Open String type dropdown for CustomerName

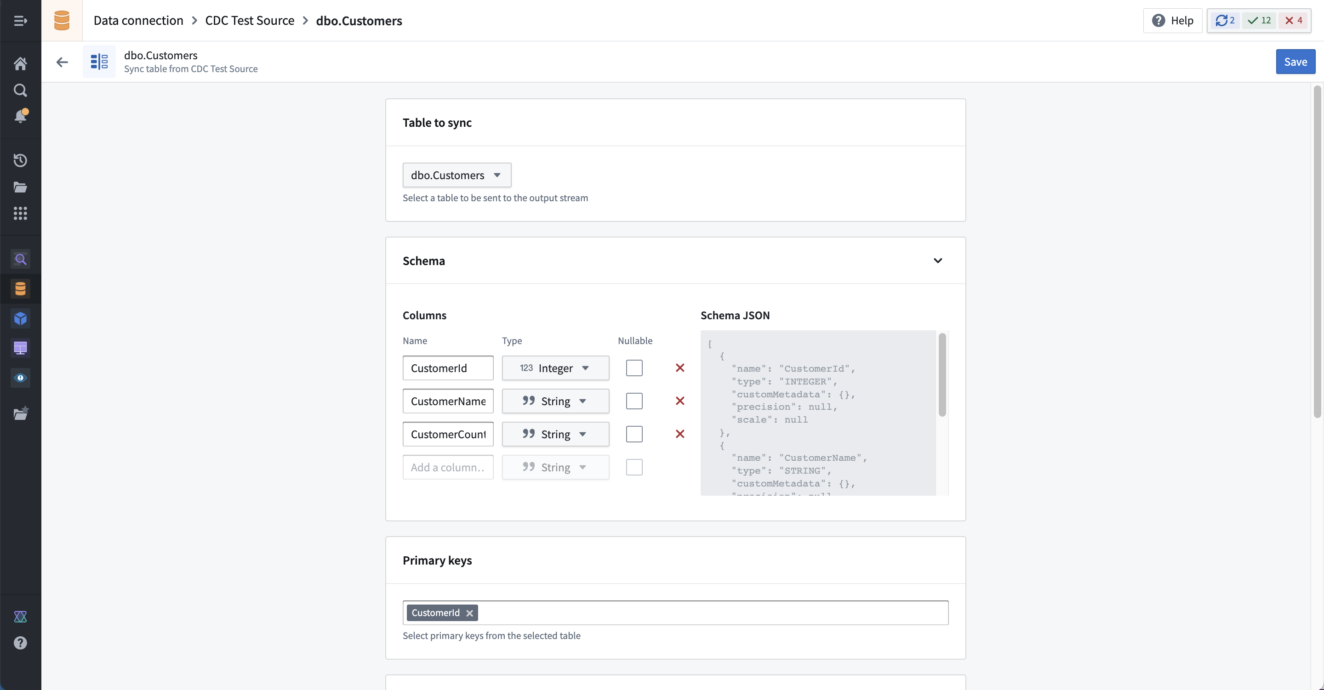[x=556, y=401]
